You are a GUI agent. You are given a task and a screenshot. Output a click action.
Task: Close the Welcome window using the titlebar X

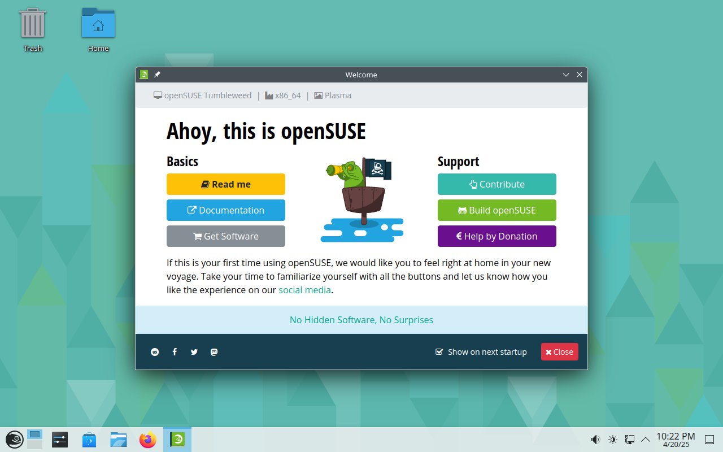(x=580, y=75)
